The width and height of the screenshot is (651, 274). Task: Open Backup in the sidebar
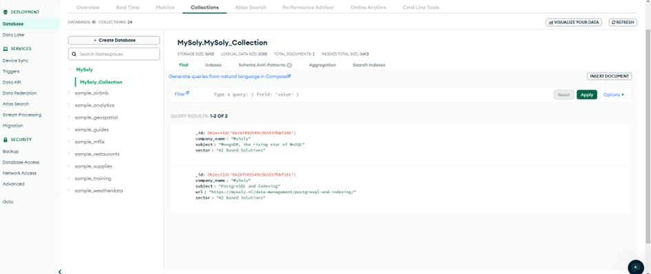[x=10, y=152]
